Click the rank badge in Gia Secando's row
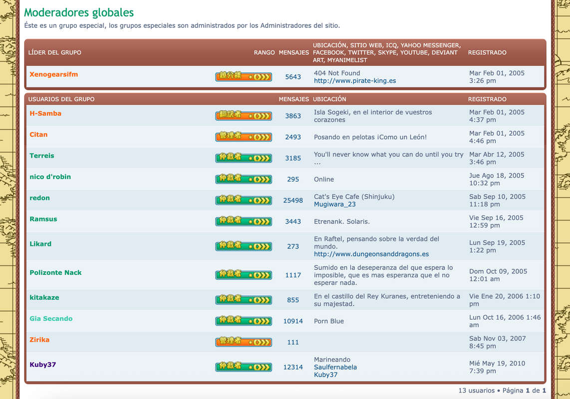This screenshot has width=570, height=399. (x=244, y=321)
